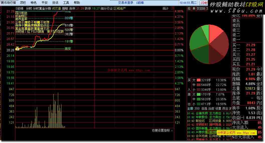Click the 买三 price 21.27

[x=250, y=55]
